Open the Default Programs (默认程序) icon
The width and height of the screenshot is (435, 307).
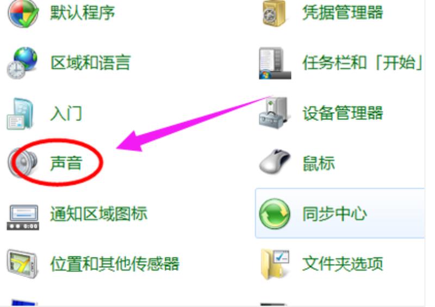click(23, 13)
